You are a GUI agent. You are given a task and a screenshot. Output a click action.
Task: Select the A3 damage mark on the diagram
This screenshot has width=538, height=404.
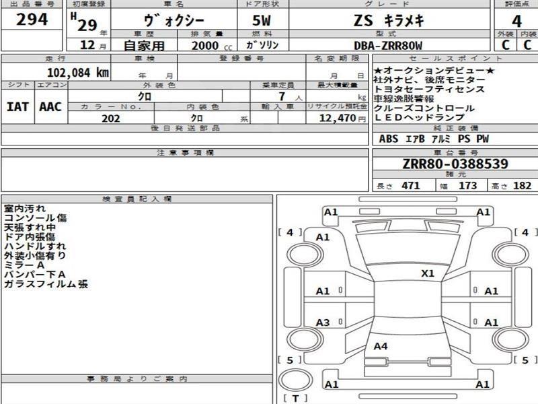pos(323,323)
